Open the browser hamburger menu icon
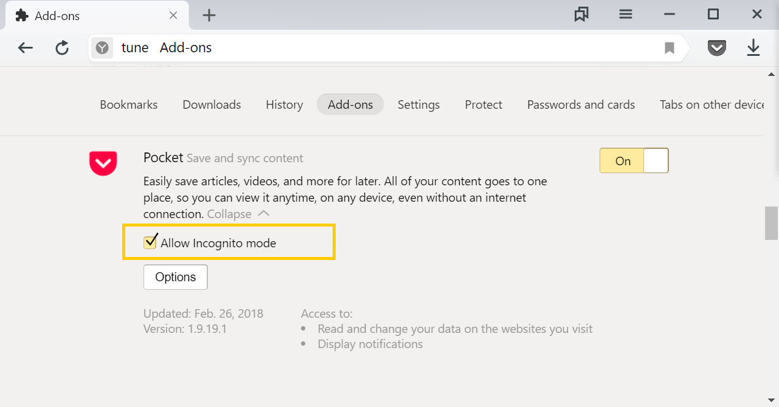Viewport: 779px width, 407px height. [626, 15]
